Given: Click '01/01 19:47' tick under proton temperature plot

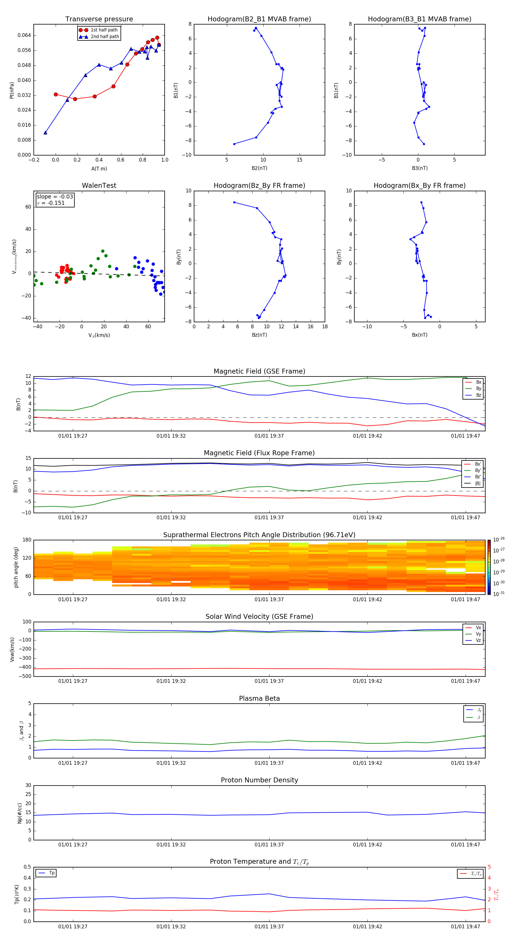Looking at the screenshot, I should [465, 927].
